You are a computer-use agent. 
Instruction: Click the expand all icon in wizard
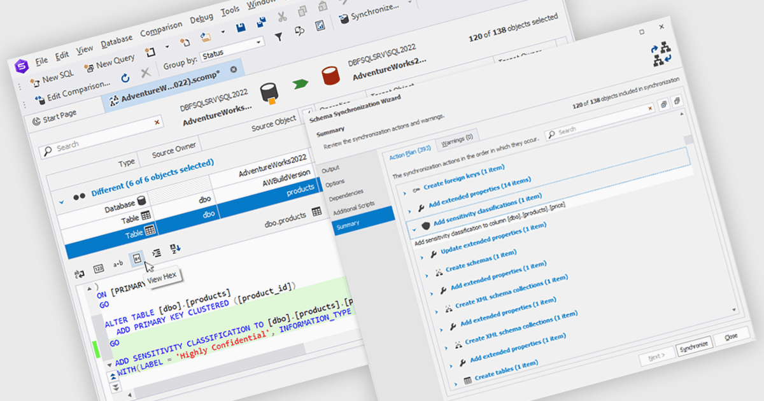pos(664,103)
